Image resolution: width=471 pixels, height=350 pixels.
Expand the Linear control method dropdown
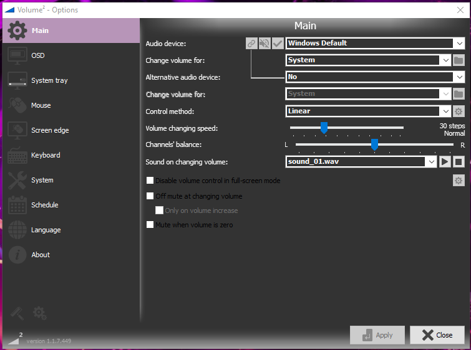445,111
